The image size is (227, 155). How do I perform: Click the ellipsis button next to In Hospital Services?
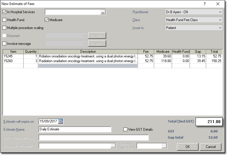103,12
